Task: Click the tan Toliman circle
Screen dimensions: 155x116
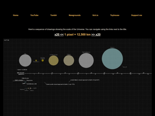Action: [x=69, y=60]
